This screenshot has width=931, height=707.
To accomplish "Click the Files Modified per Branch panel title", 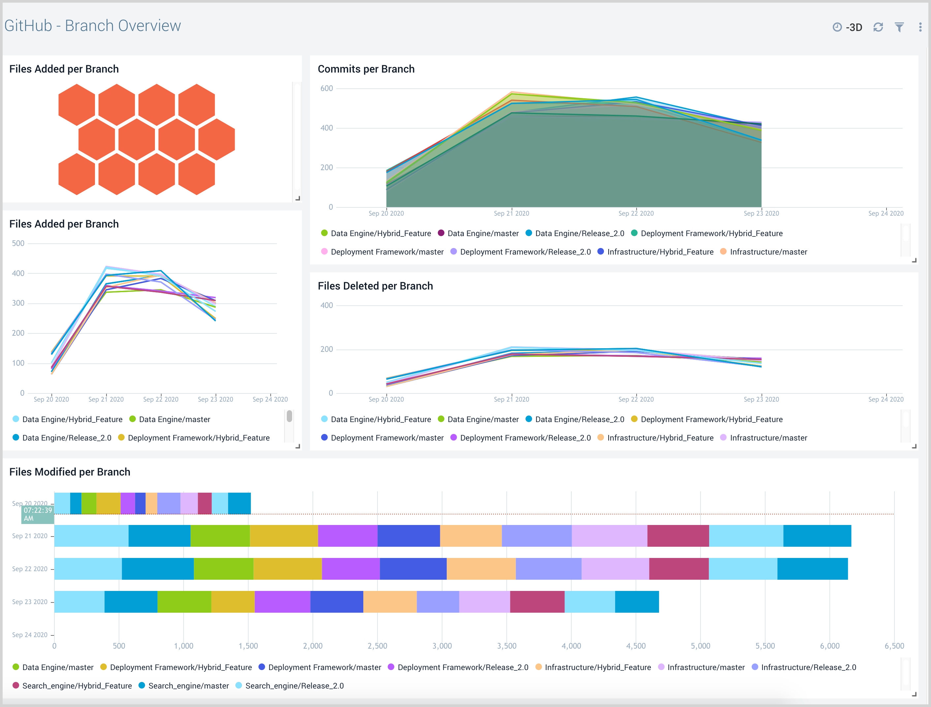I will tap(70, 472).
